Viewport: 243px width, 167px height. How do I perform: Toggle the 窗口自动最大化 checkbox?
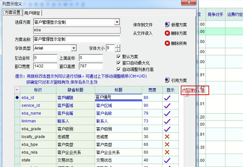pos(119,63)
